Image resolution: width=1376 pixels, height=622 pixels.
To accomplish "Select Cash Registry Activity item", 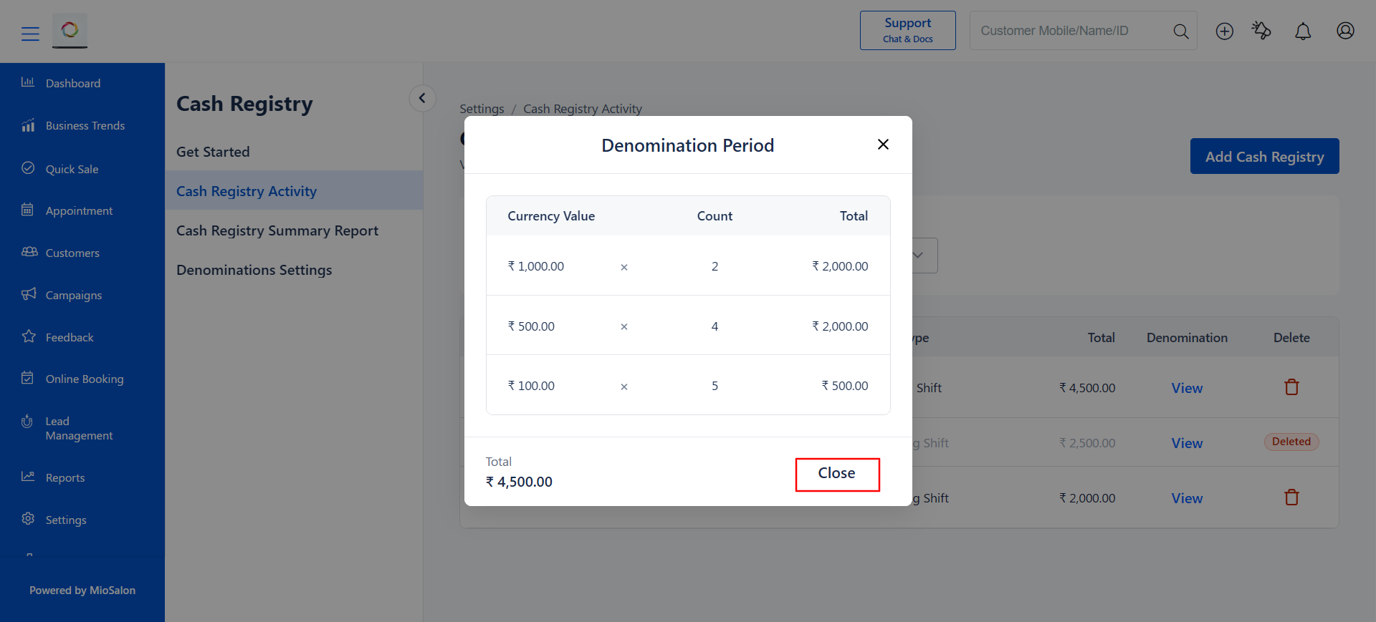I will [x=294, y=190].
